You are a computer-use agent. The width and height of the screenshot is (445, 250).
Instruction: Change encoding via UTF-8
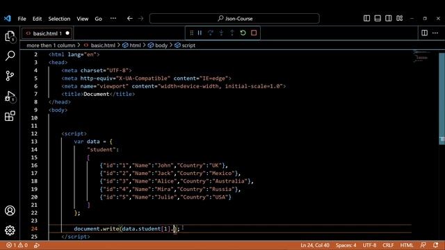point(369,245)
